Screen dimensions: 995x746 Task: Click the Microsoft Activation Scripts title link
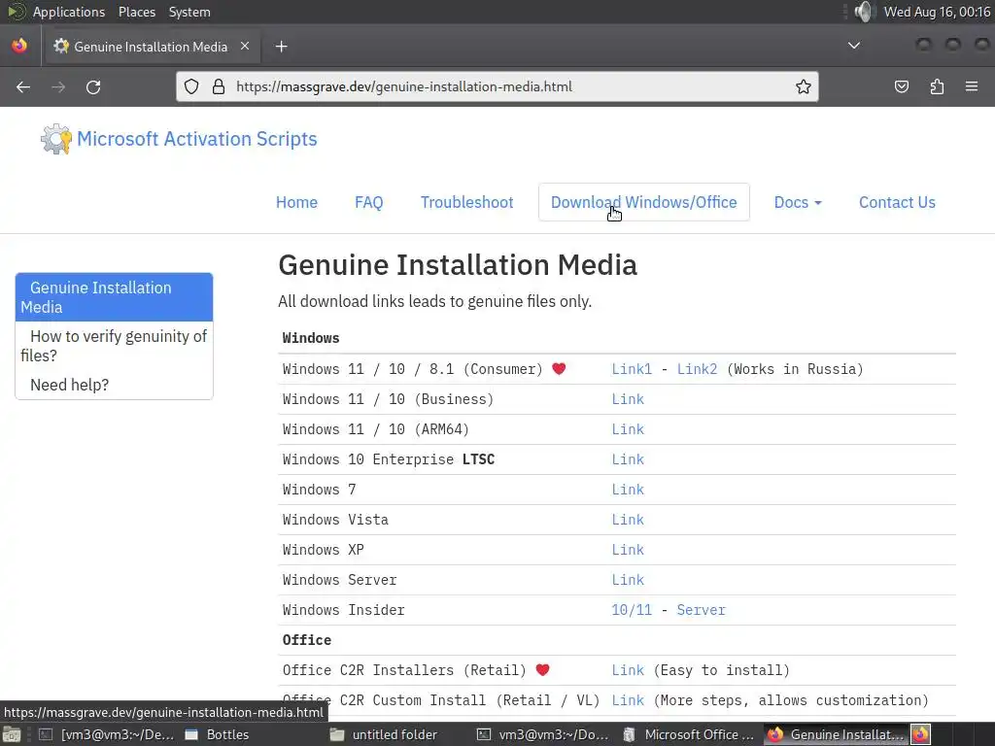coord(196,139)
